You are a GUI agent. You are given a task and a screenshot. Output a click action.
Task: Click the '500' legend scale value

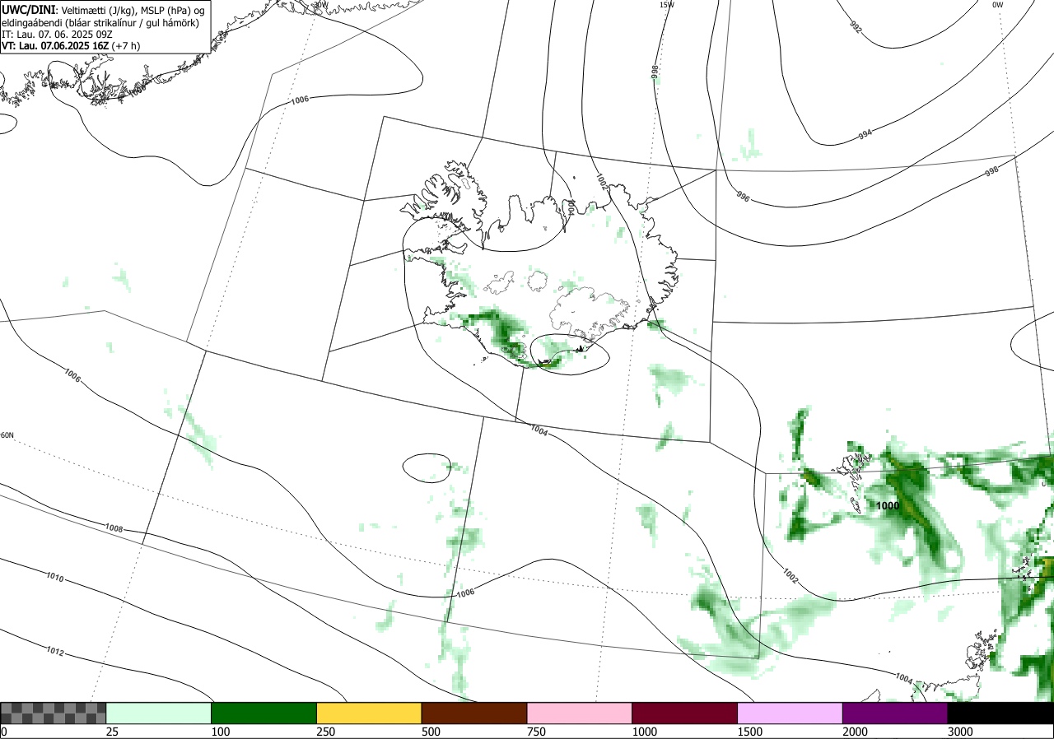(x=431, y=732)
